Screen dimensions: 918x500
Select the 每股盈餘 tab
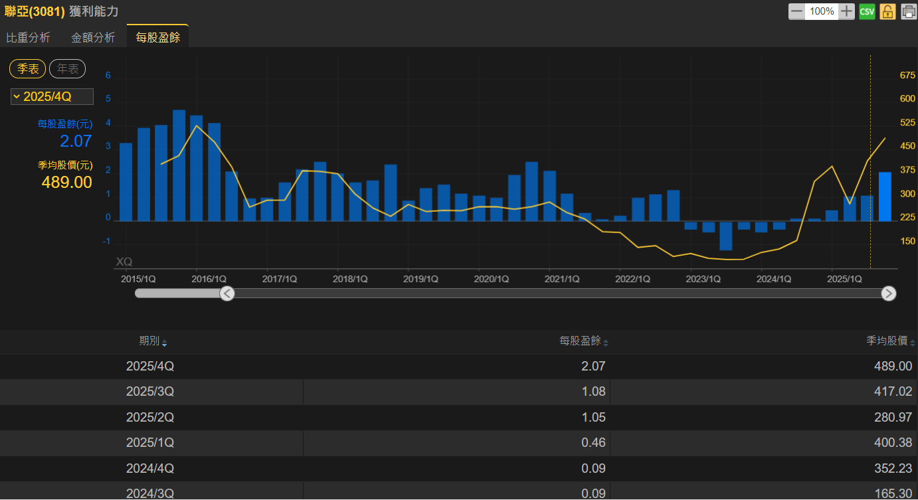[157, 38]
